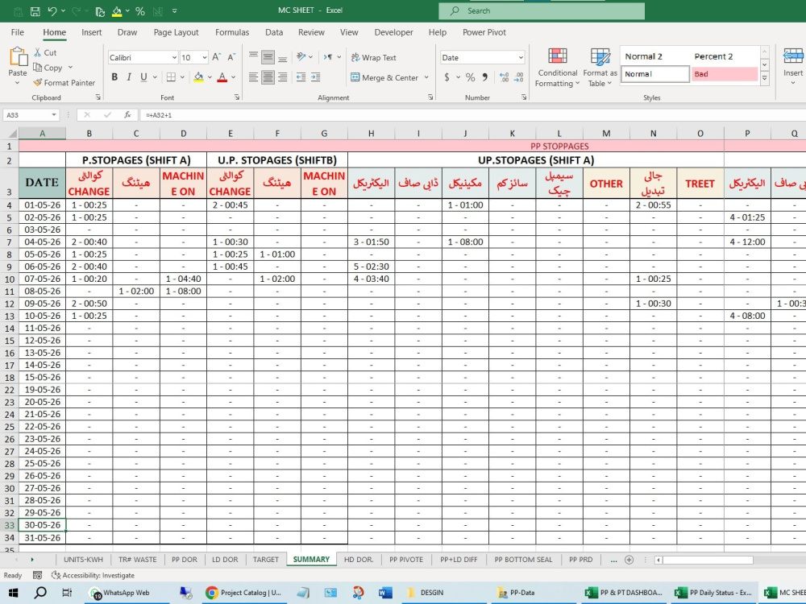Align text left in Alignment group
The width and height of the screenshot is (806, 604).
[x=253, y=77]
